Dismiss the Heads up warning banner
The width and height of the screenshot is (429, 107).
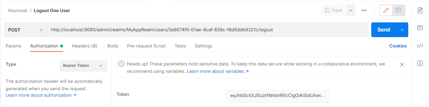click(402, 65)
